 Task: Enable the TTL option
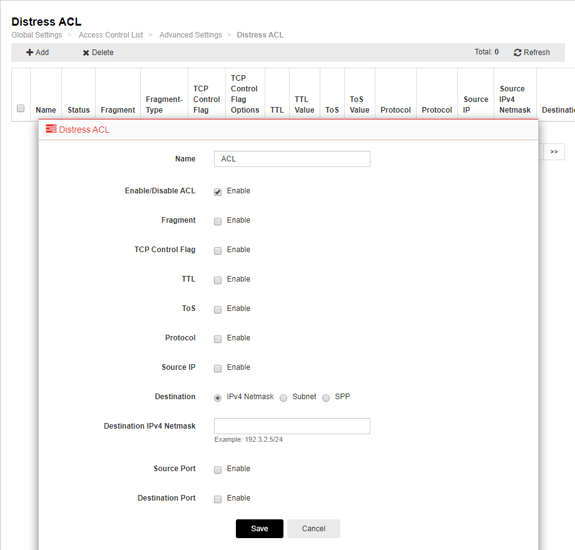(217, 280)
